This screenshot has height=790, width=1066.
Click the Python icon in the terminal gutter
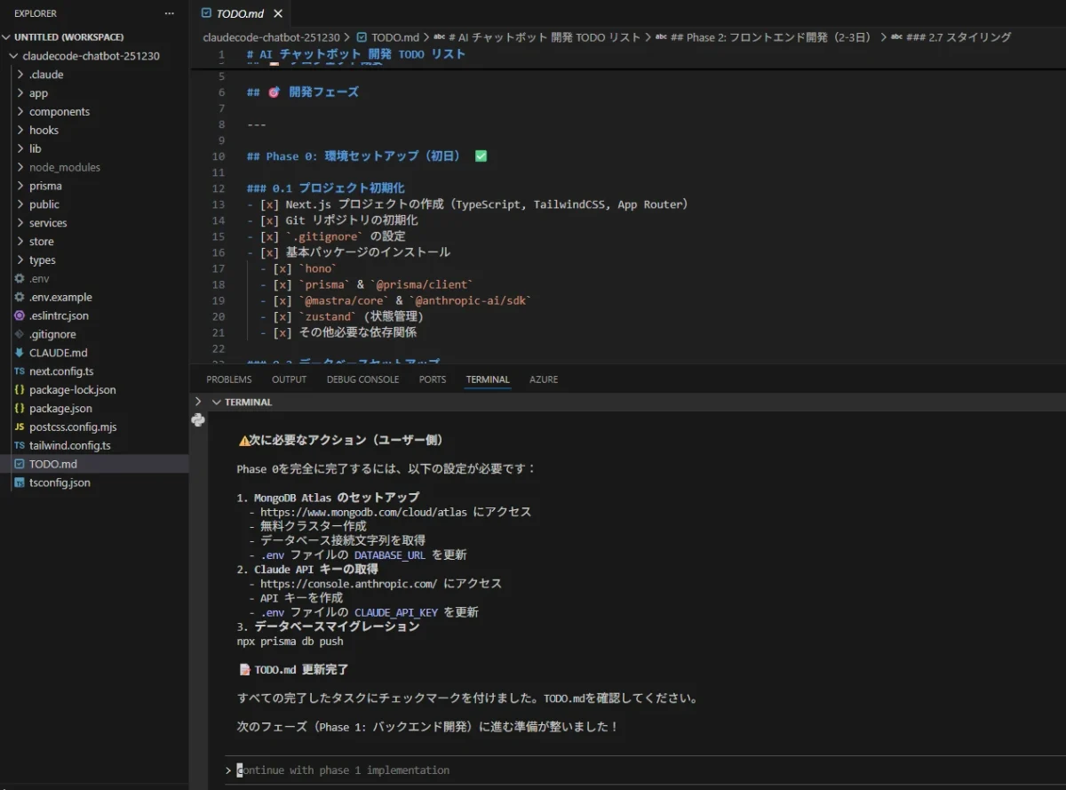tap(198, 419)
